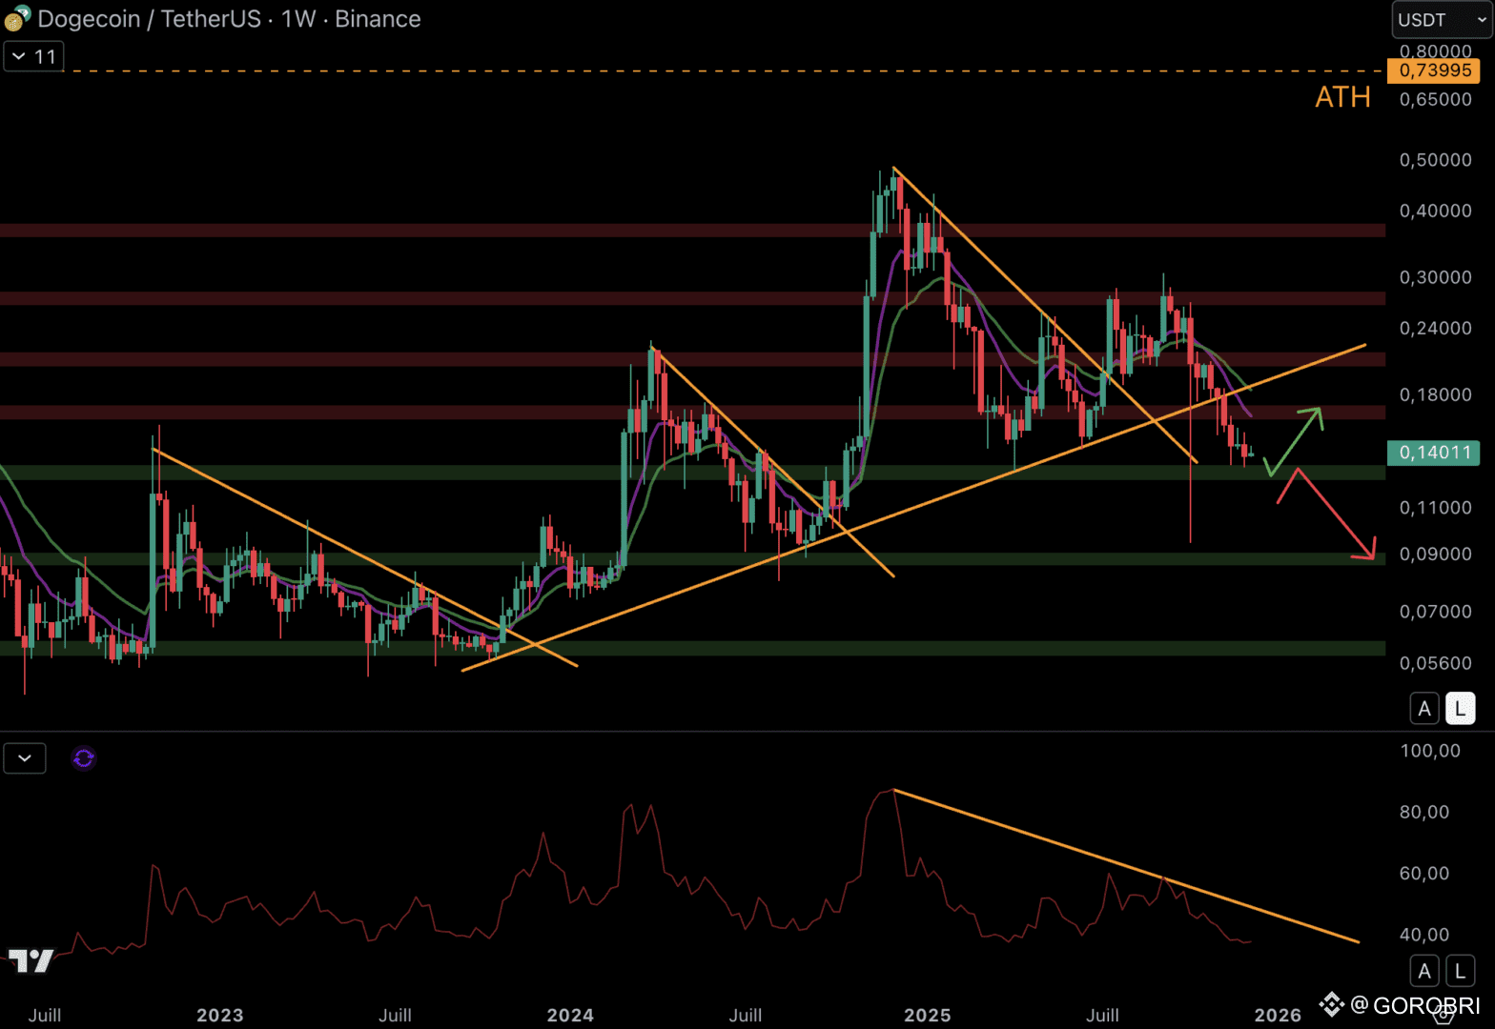
Task: Click the 40,00 oscillator axis label
Action: pyautogui.click(x=1424, y=935)
